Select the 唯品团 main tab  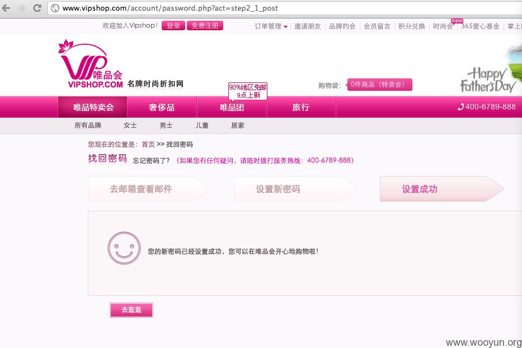point(232,107)
